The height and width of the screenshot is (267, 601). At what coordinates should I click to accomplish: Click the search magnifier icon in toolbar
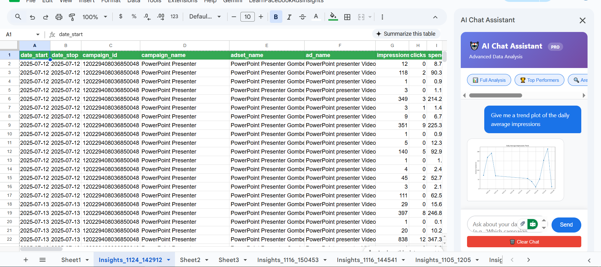(x=18, y=17)
